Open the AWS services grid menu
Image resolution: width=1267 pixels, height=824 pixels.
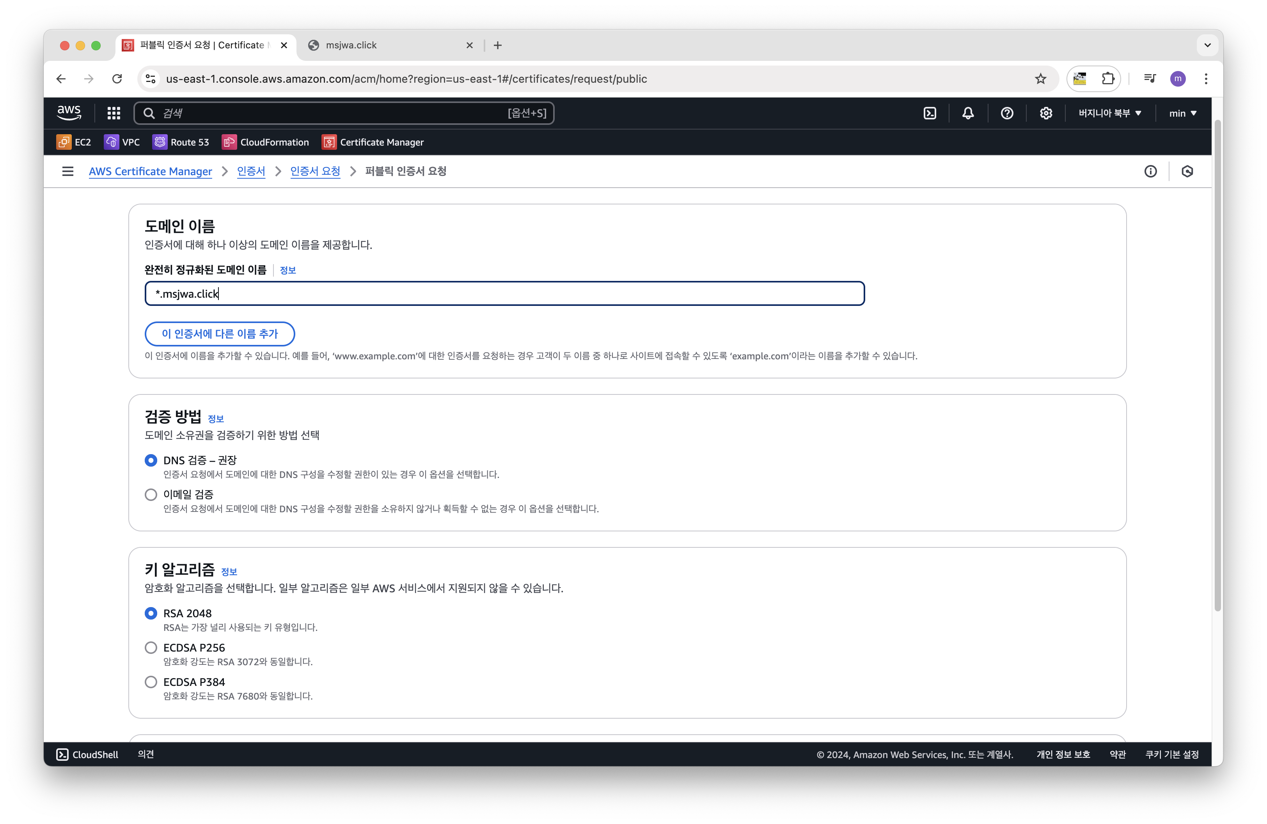[x=114, y=113]
